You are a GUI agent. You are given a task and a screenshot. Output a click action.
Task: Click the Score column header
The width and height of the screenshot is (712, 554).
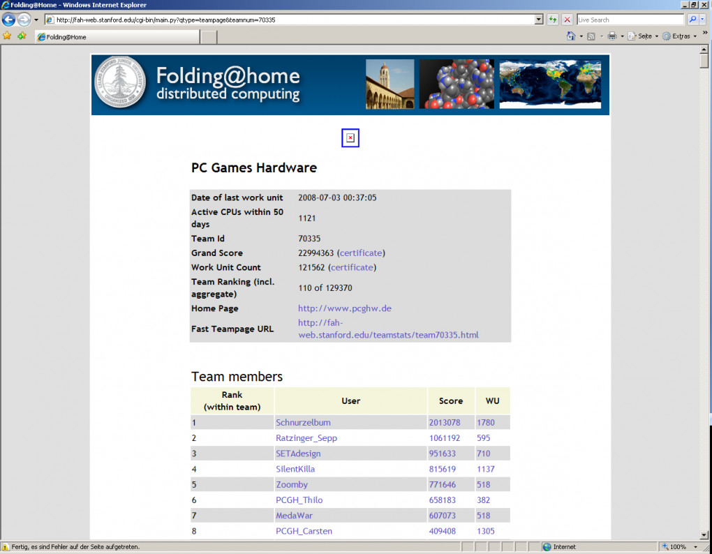click(x=451, y=400)
